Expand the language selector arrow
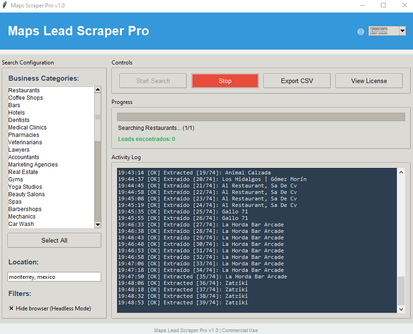413x334 pixels. tap(402, 31)
